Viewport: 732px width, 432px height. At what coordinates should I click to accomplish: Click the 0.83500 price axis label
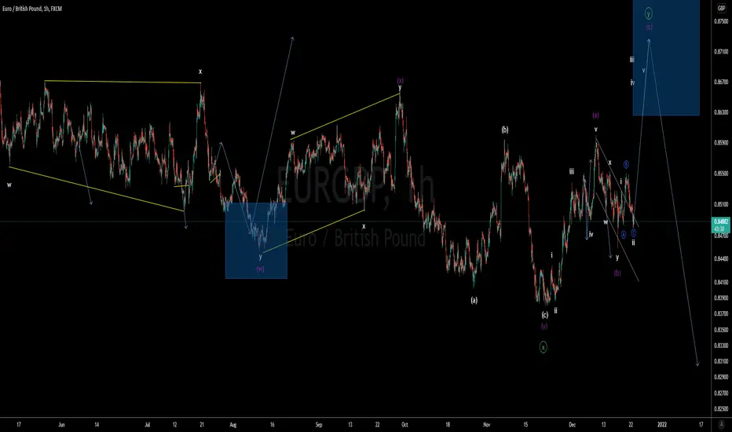pos(721,330)
